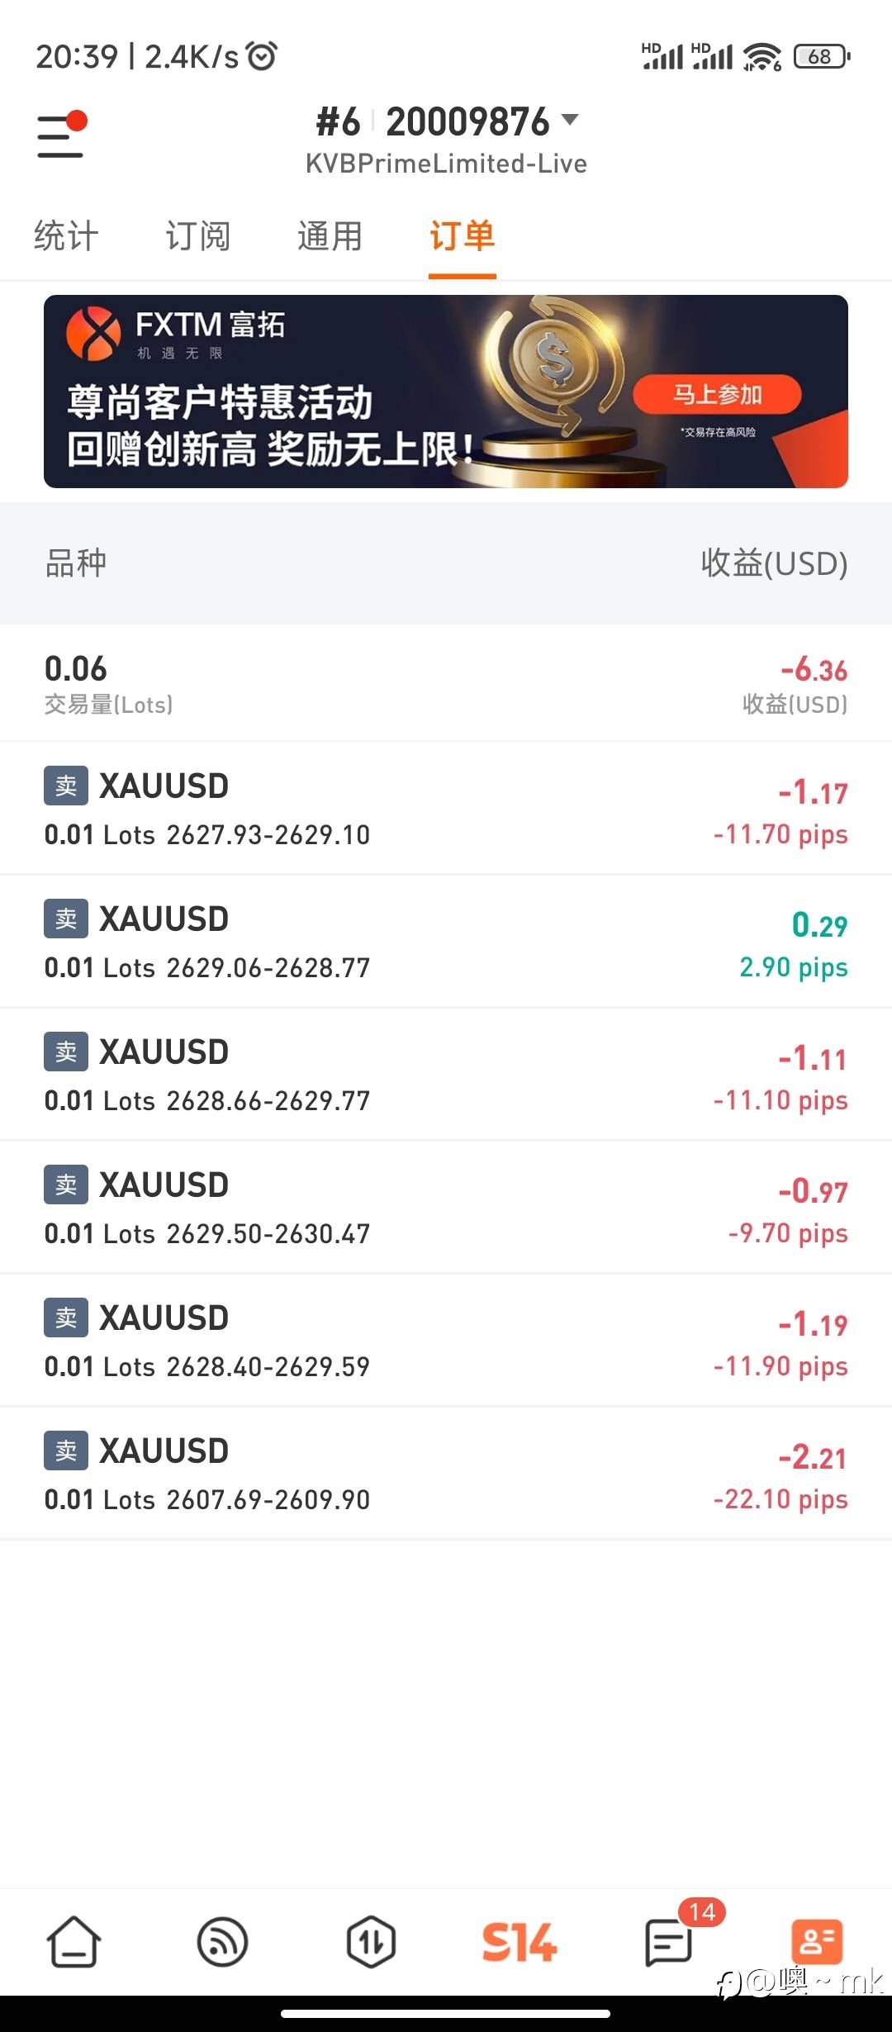
Task: Open the profitable XAUUSD order 2629.06-2628.77
Action: [x=446, y=942]
